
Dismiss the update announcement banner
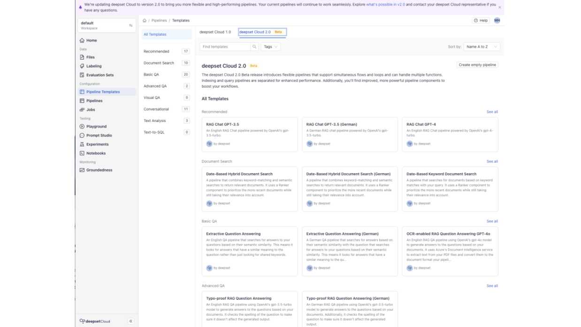point(499,8)
